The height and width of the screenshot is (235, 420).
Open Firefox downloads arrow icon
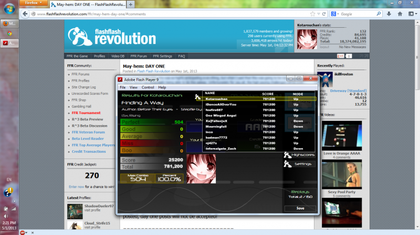point(388,14)
